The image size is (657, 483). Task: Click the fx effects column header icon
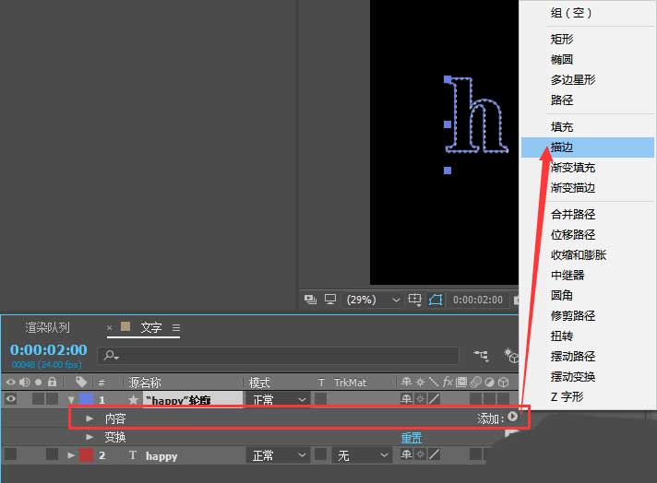coord(448,382)
